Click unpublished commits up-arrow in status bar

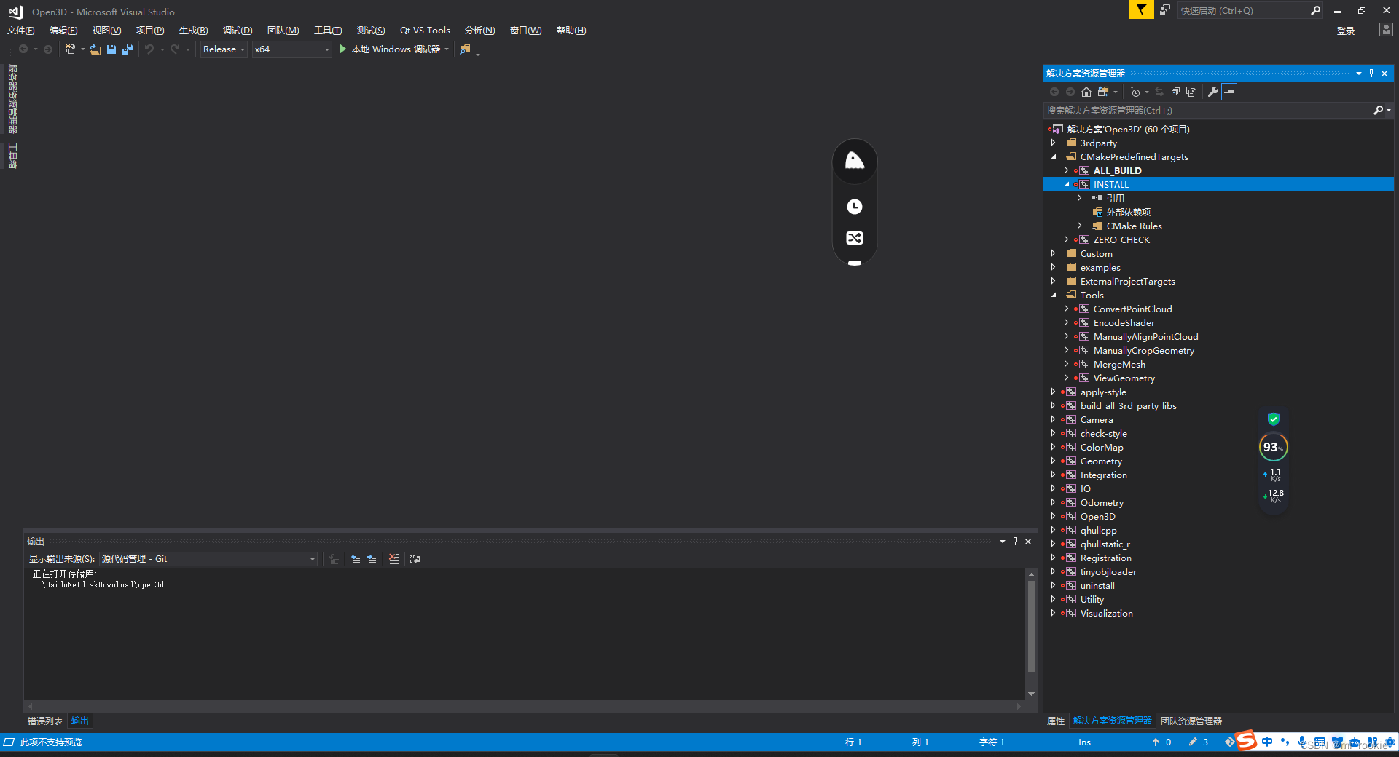tap(1161, 742)
